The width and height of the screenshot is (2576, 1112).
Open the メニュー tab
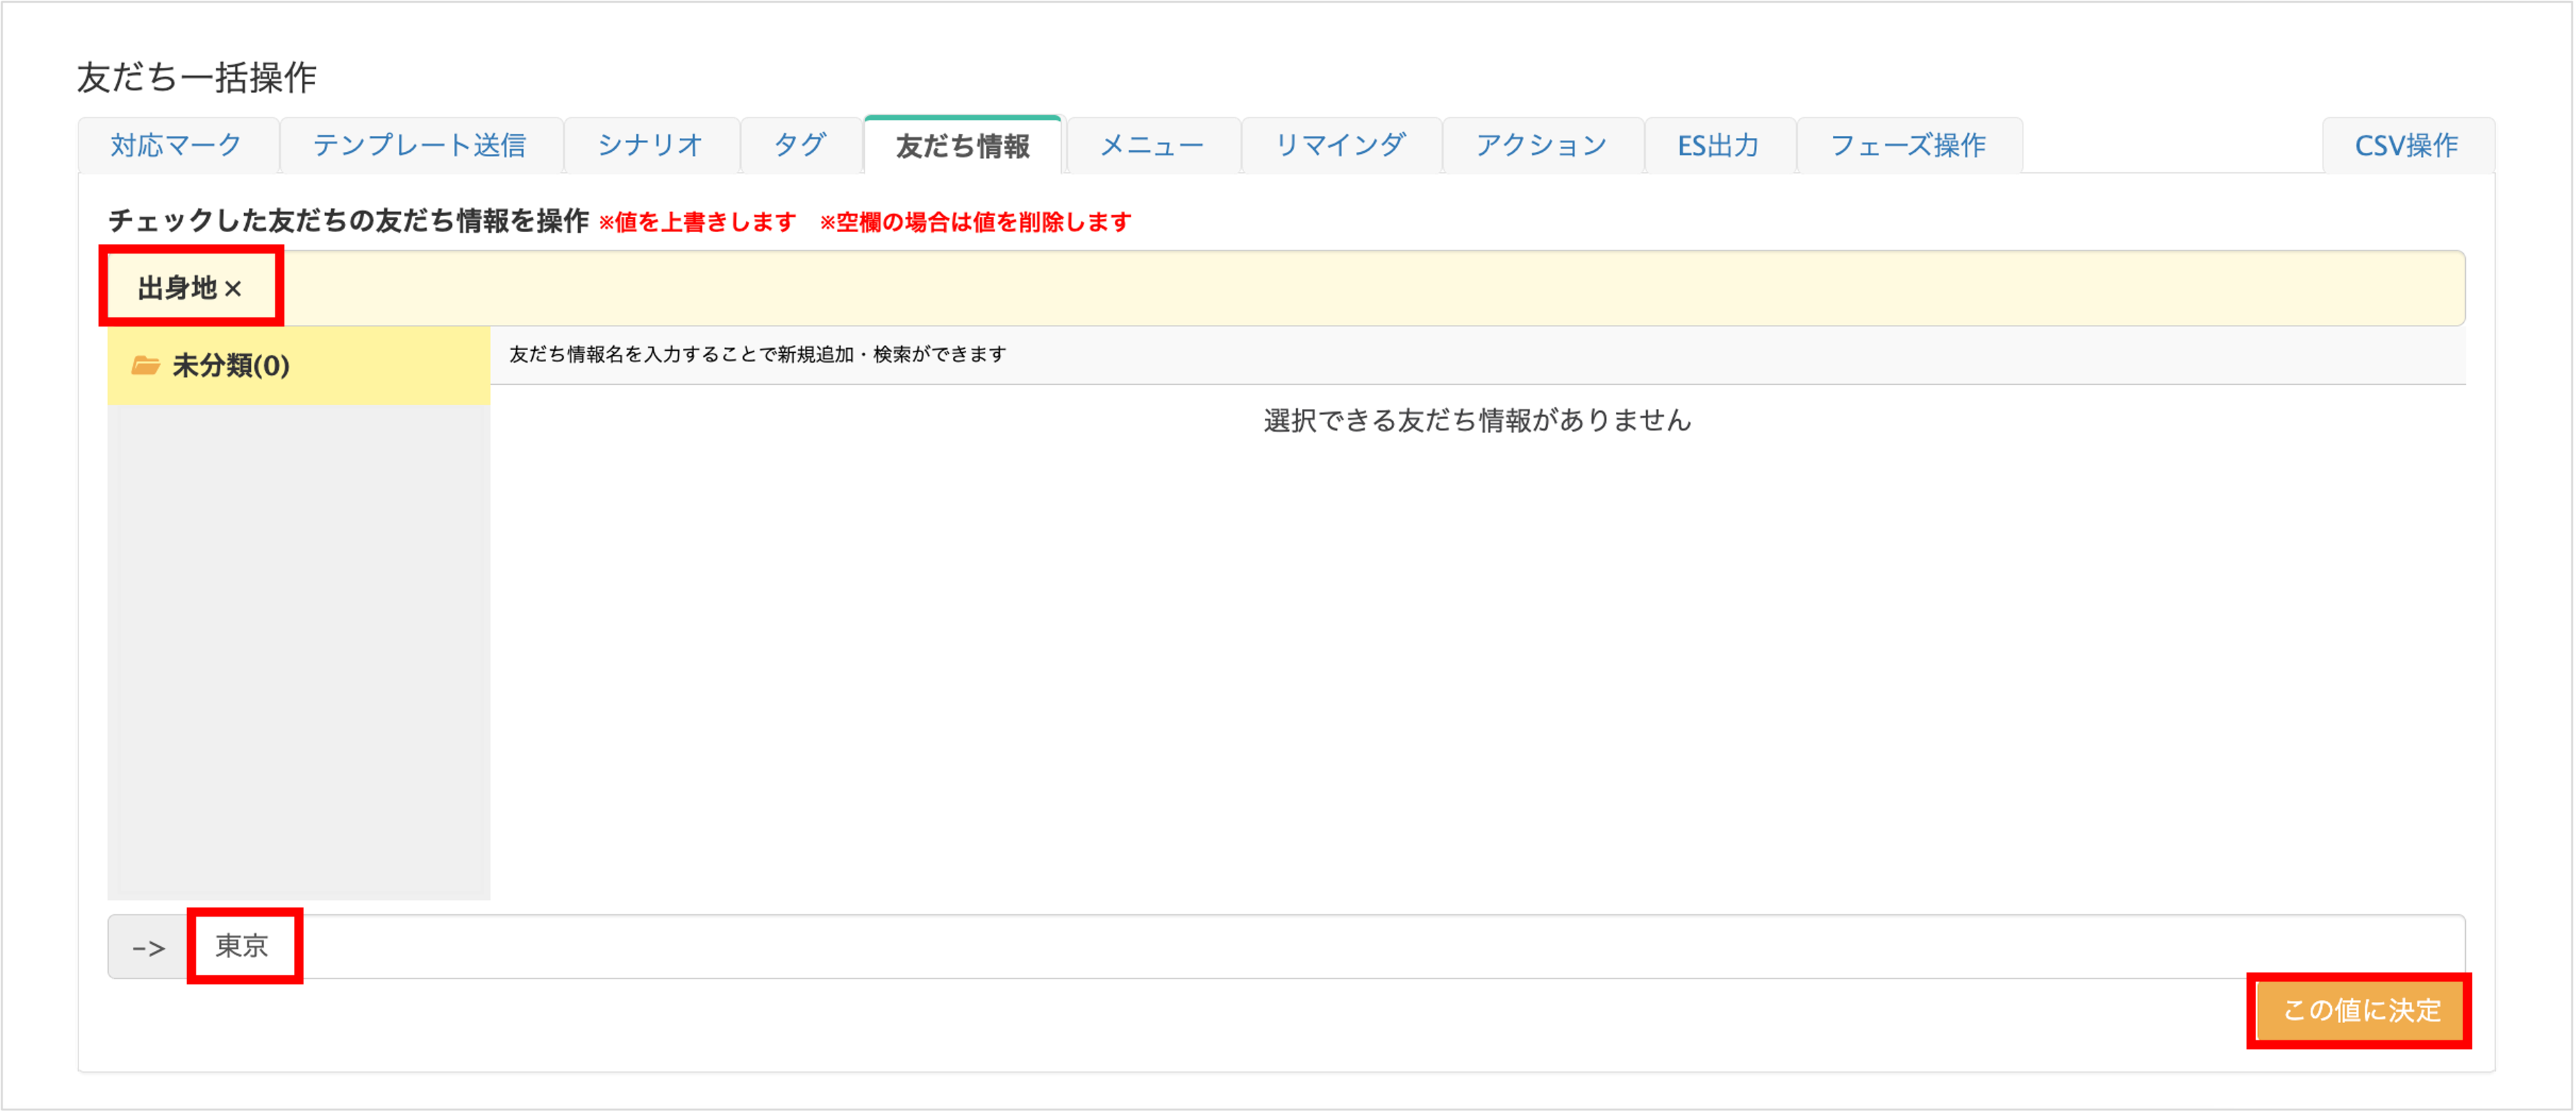pos(1152,146)
